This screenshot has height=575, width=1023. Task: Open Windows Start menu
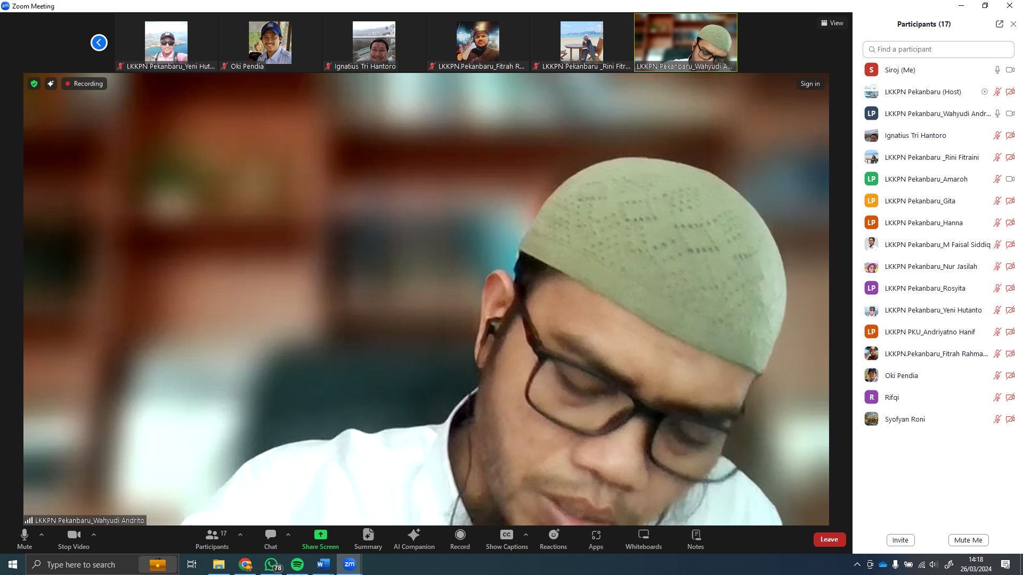pos(13,564)
